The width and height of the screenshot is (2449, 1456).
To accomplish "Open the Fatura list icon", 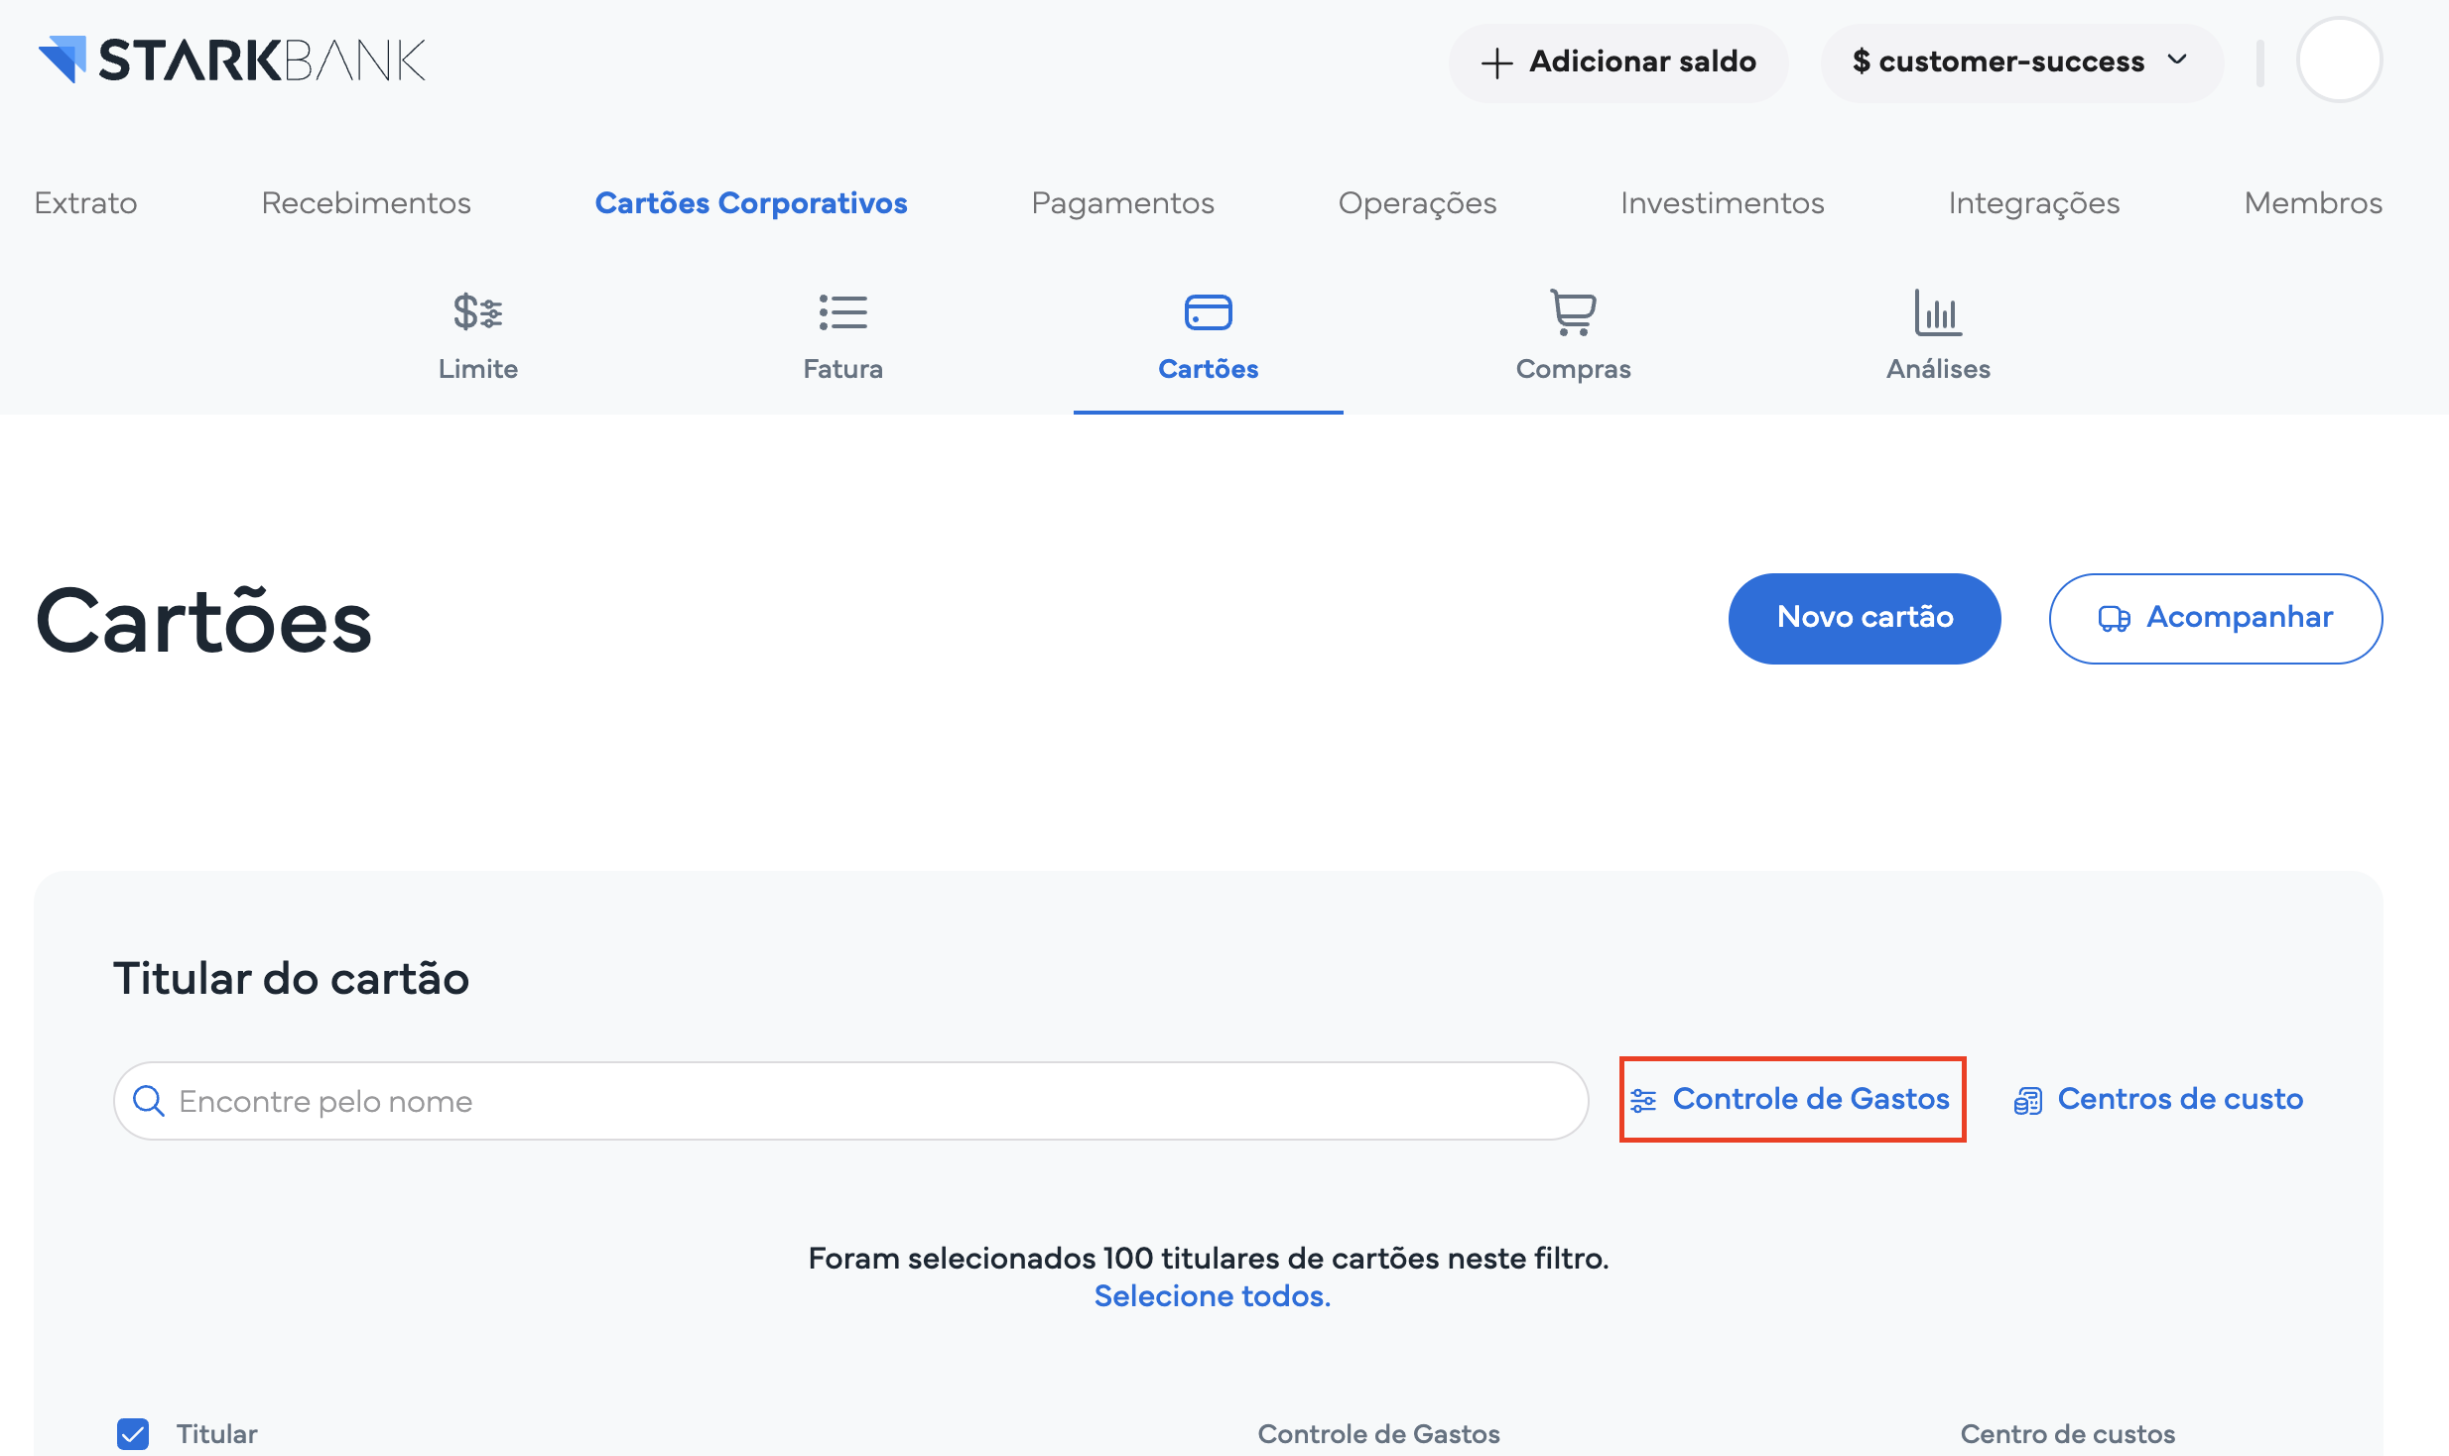I will pyautogui.click(x=842, y=312).
